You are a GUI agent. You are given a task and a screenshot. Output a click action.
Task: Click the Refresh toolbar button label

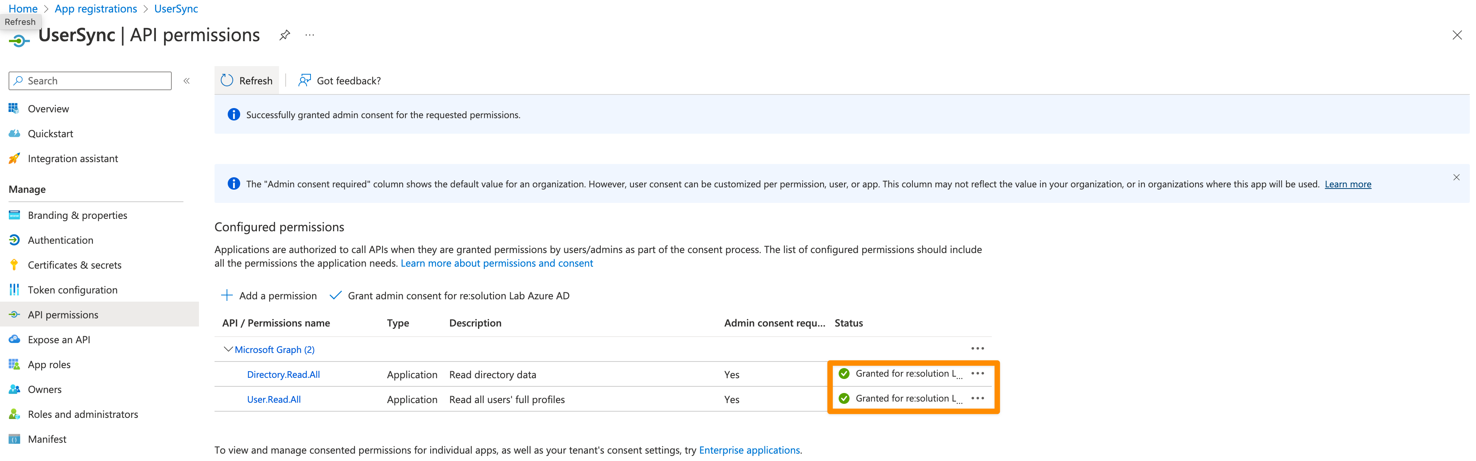pos(256,81)
